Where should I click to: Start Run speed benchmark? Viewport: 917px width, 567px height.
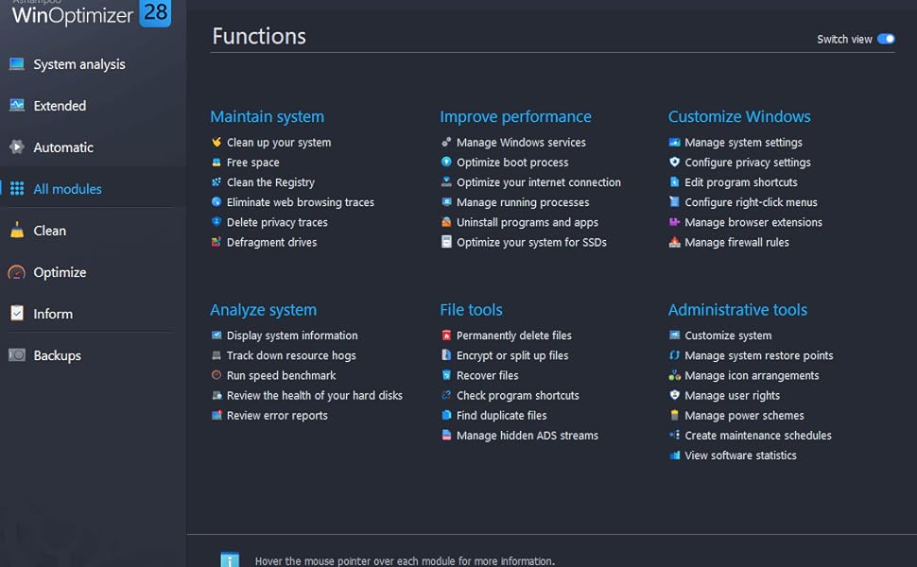point(281,376)
